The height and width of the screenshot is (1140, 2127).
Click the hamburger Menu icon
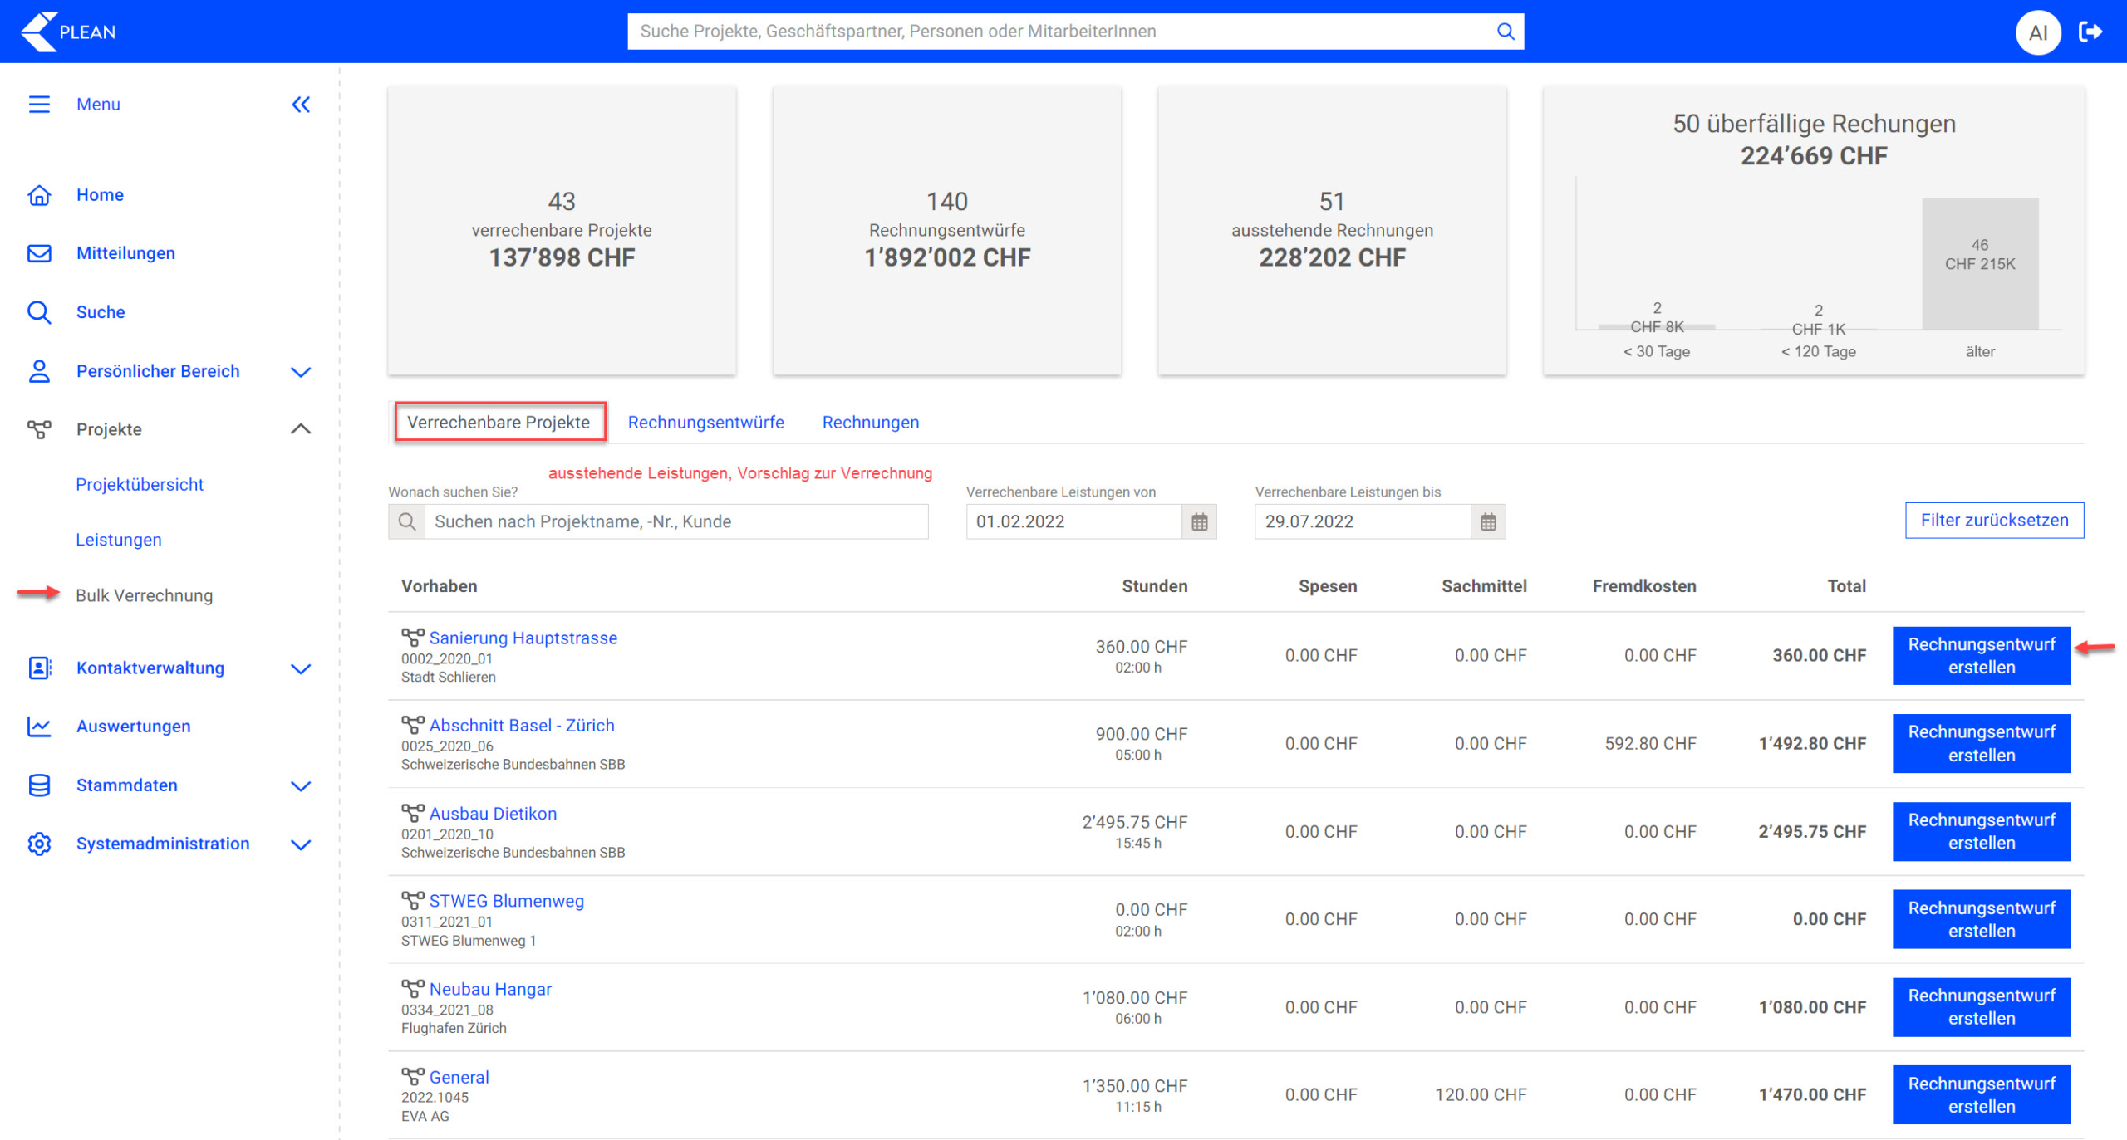pyautogui.click(x=39, y=105)
